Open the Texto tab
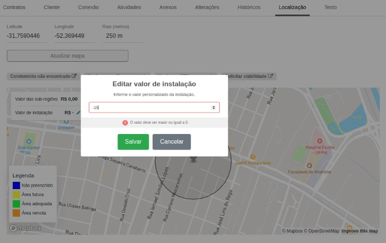386x243 pixels. pos(330,7)
